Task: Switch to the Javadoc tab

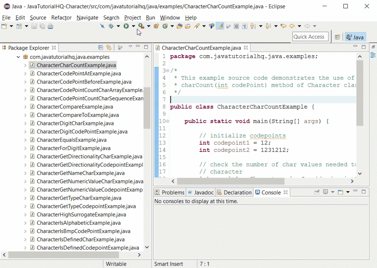Action: (x=201, y=192)
